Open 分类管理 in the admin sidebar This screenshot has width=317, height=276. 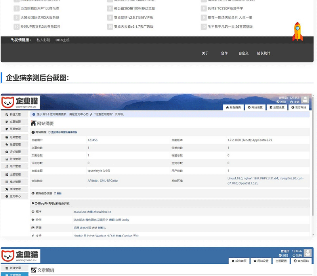[x=14, y=137]
